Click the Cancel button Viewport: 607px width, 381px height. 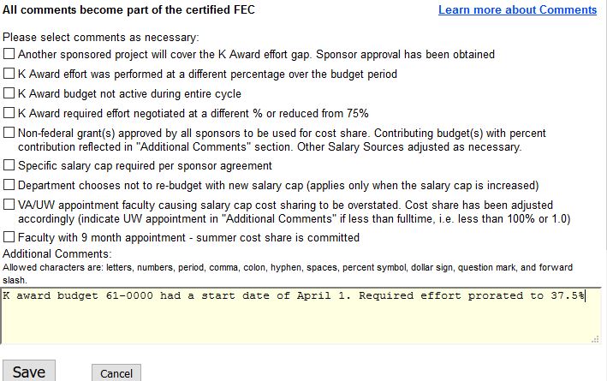[x=116, y=373]
